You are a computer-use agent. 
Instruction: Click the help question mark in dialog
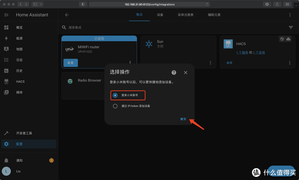[174, 72]
